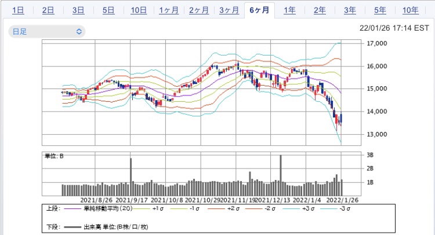Select the 3年 range tab
This screenshot has height=235, width=435.
(350, 10)
